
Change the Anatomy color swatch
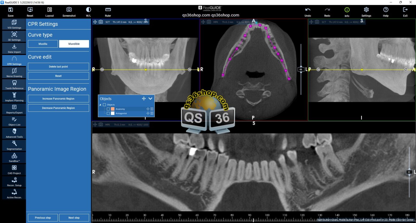pyautogui.click(x=113, y=109)
